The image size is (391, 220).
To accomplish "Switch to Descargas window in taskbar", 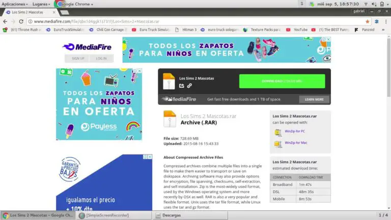I will pyautogui.click(x=190, y=215).
